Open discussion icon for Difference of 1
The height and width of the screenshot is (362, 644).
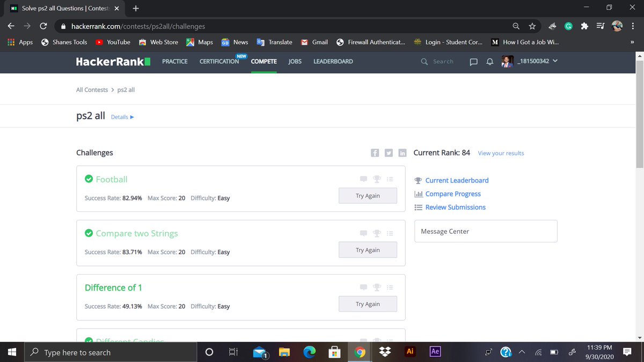coord(363,287)
